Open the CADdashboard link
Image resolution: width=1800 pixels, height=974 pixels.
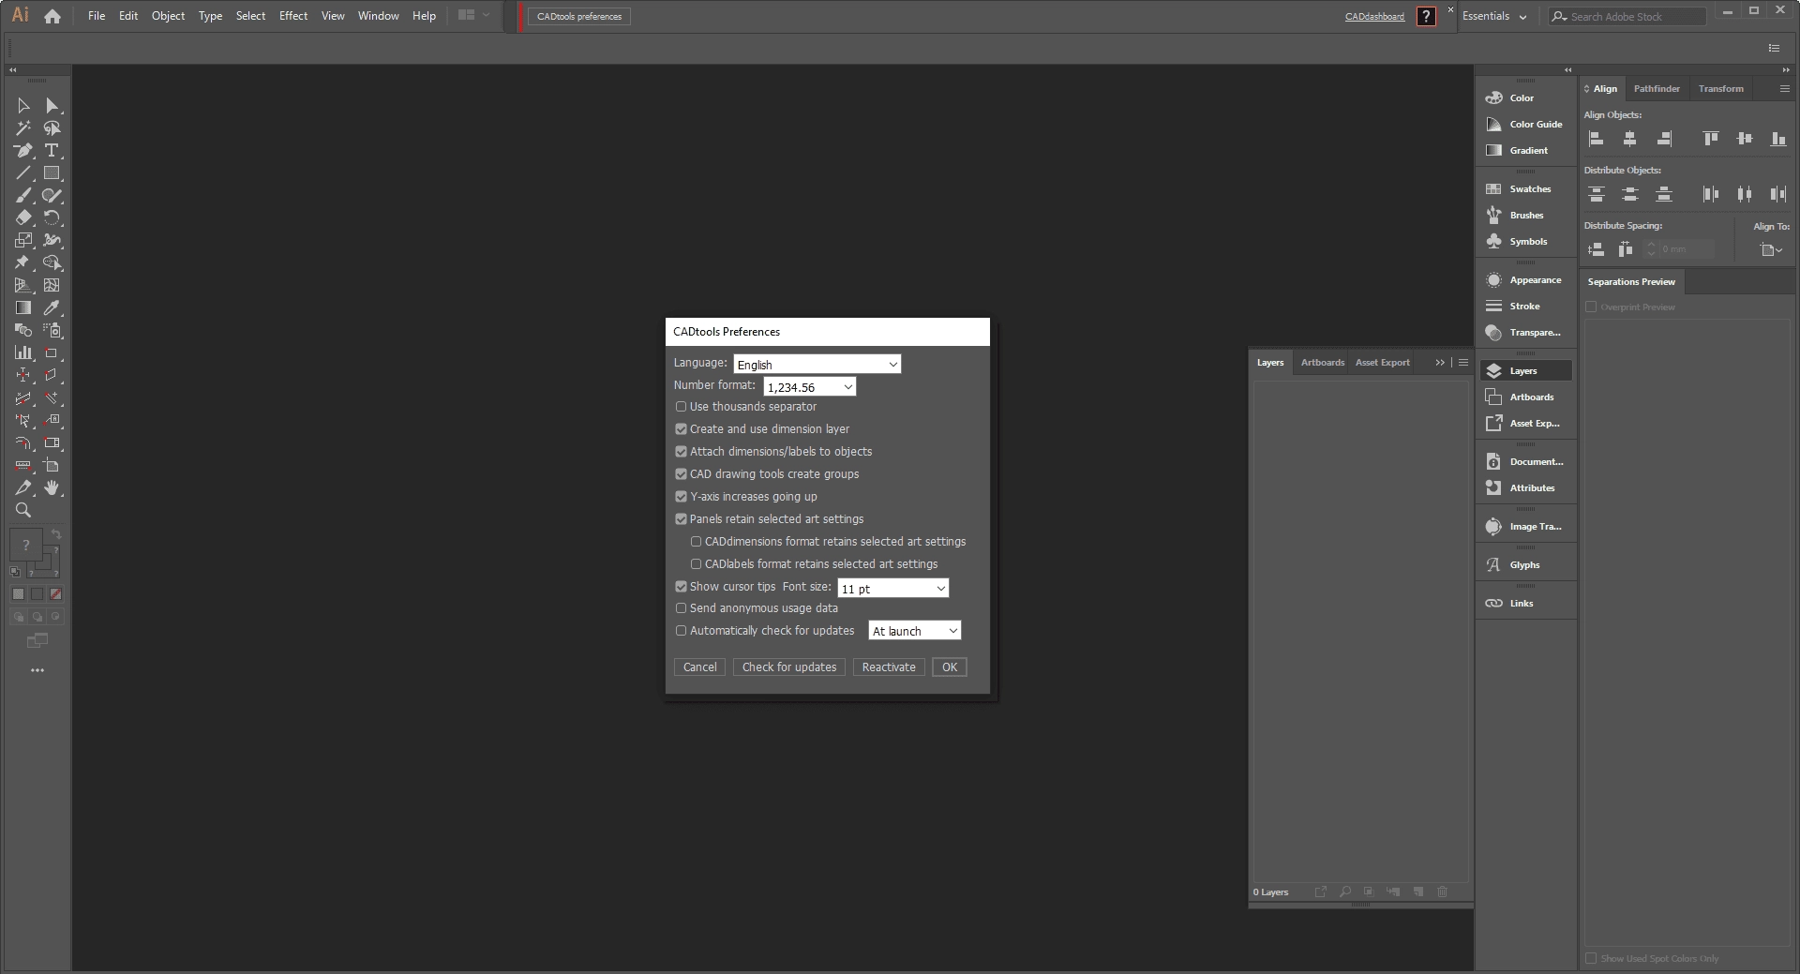click(x=1372, y=16)
